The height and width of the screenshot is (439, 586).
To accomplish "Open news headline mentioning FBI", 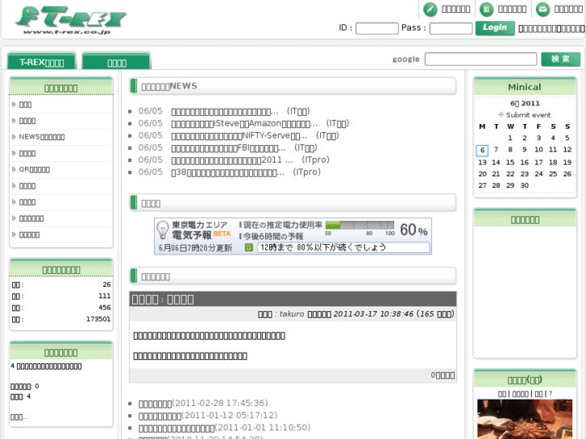I will pos(228,148).
